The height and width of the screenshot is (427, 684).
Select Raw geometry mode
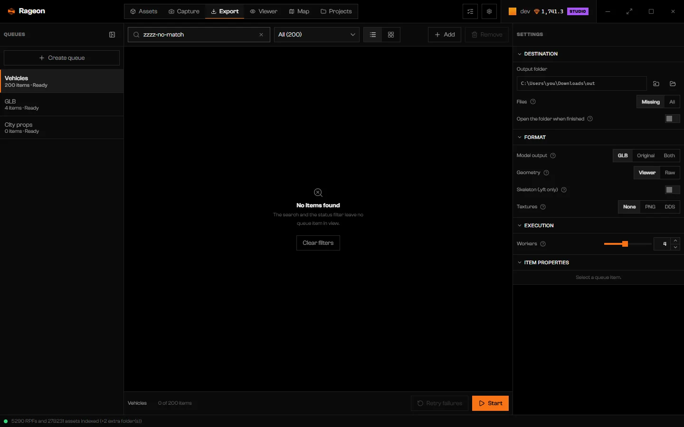click(670, 173)
